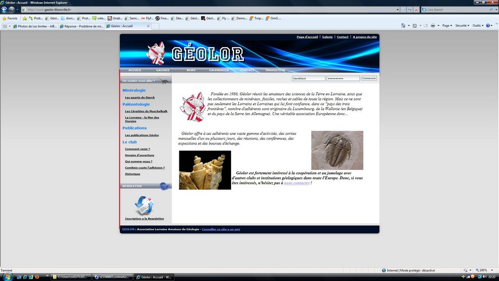
Task: Click 'Conseiller ce site à un ami' link
Action: (x=221, y=229)
